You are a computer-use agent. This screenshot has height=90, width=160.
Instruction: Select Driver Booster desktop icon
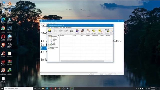[x=3, y=63]
